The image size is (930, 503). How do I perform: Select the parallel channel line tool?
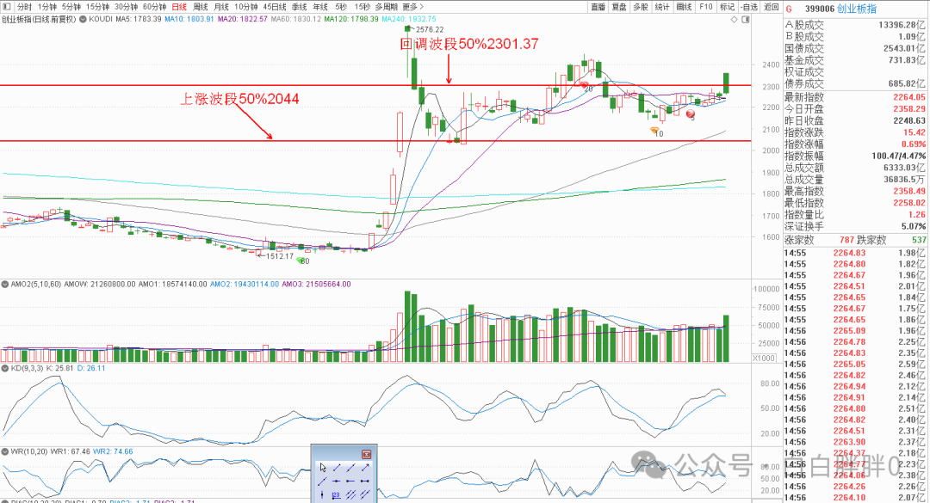[x=365, y=494]
